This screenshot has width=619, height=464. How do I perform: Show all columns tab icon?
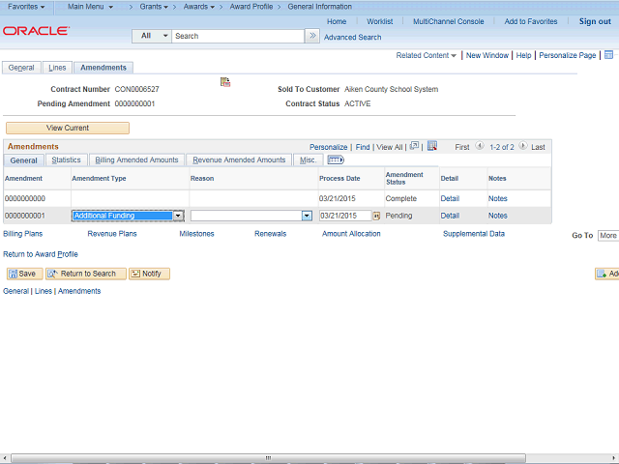(336, 159)
